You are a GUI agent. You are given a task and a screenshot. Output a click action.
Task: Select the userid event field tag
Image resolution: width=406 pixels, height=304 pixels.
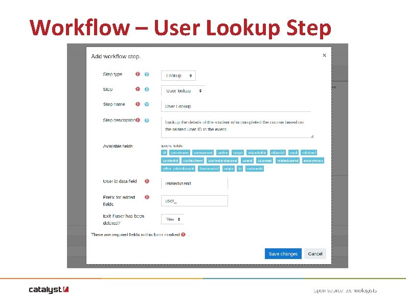click(247, 160)
